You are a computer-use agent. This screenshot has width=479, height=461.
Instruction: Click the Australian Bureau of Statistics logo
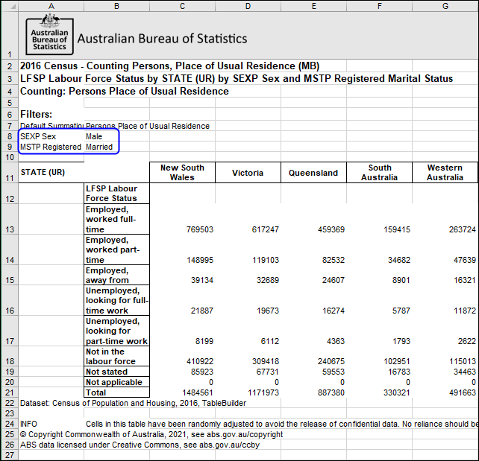(50, 35)
